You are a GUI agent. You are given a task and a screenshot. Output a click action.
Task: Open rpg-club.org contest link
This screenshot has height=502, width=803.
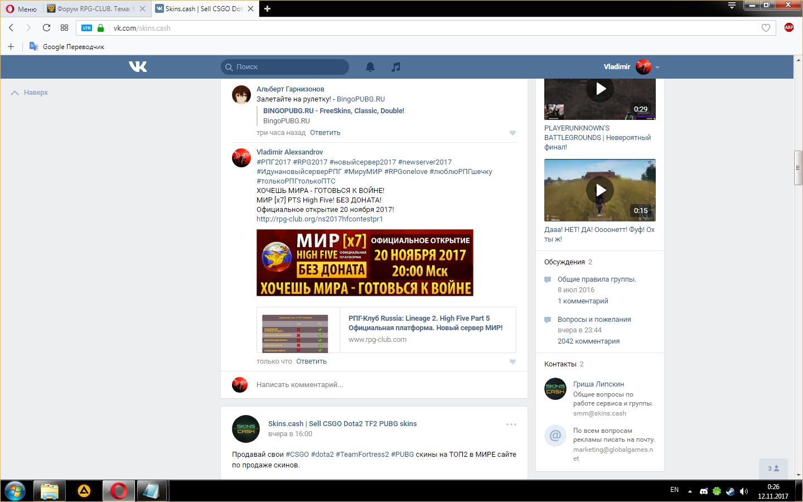point(320,219)
